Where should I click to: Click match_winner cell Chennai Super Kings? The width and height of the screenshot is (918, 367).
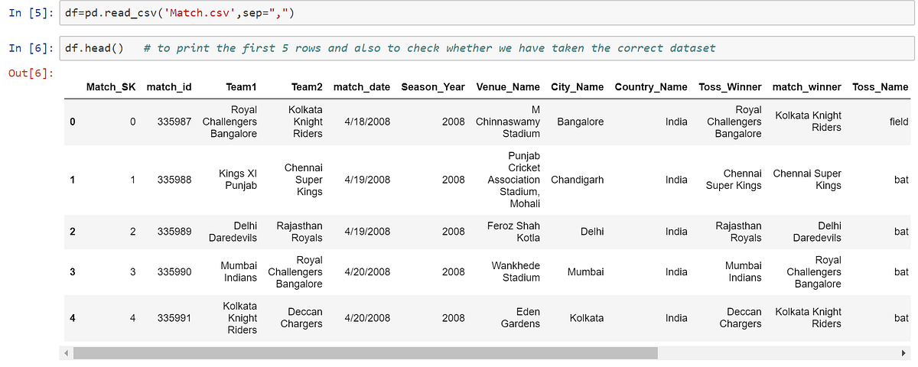807,180
